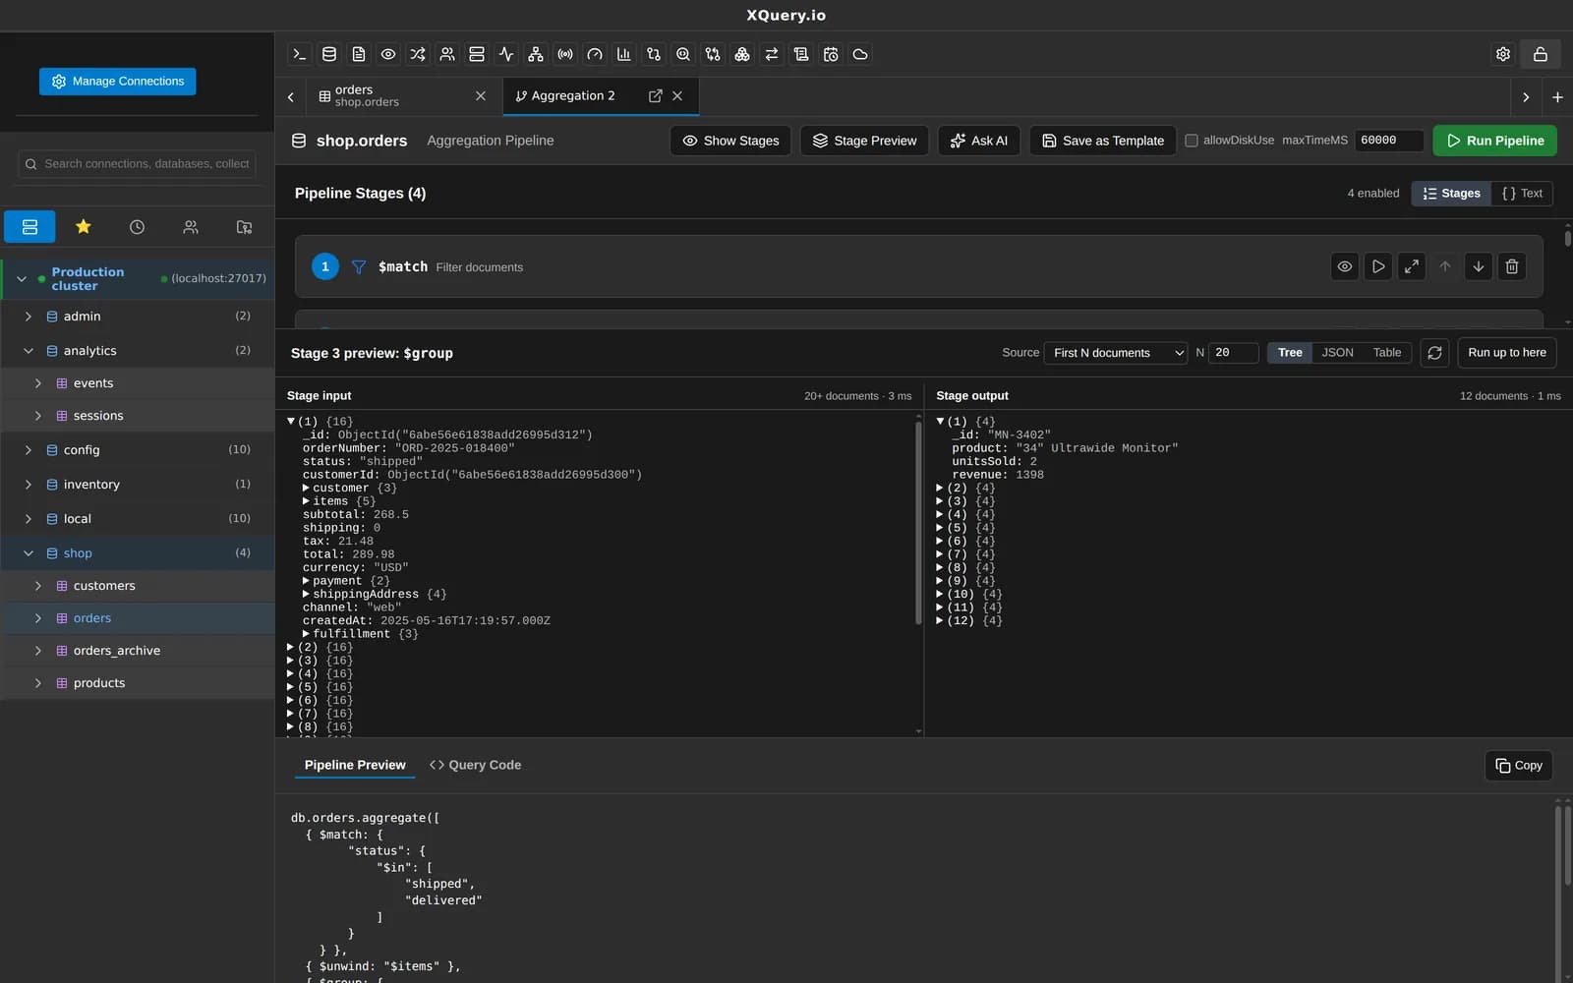Click the broadcast radio-wave toolbar icon

565,54
